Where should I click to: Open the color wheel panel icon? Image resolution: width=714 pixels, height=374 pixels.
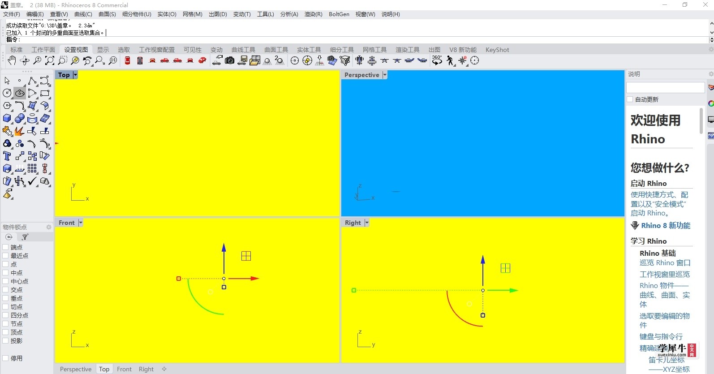coord(711,103)
